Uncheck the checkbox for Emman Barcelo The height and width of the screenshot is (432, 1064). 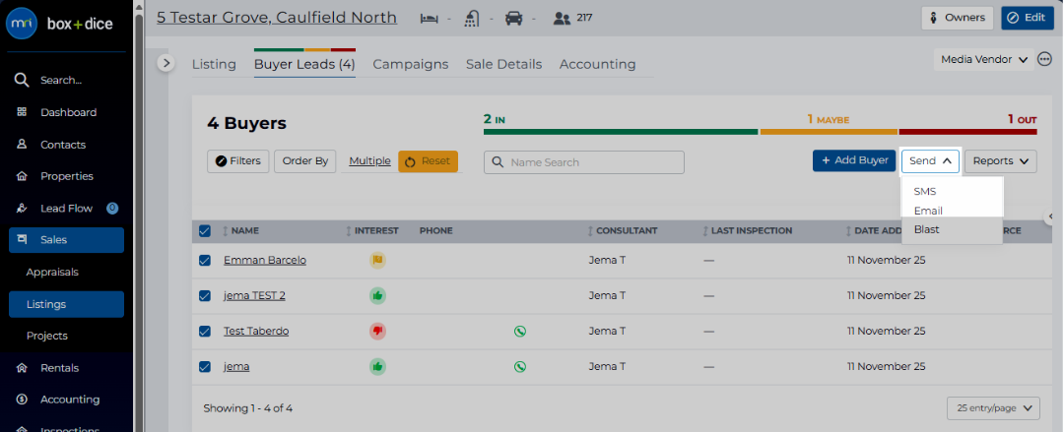(x=204, y=261)
